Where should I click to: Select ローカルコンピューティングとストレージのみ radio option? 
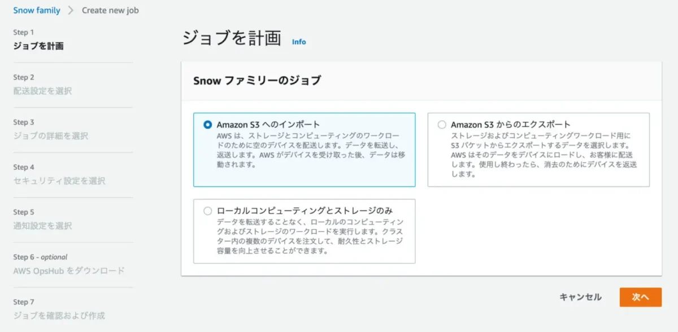pos(208,211)
